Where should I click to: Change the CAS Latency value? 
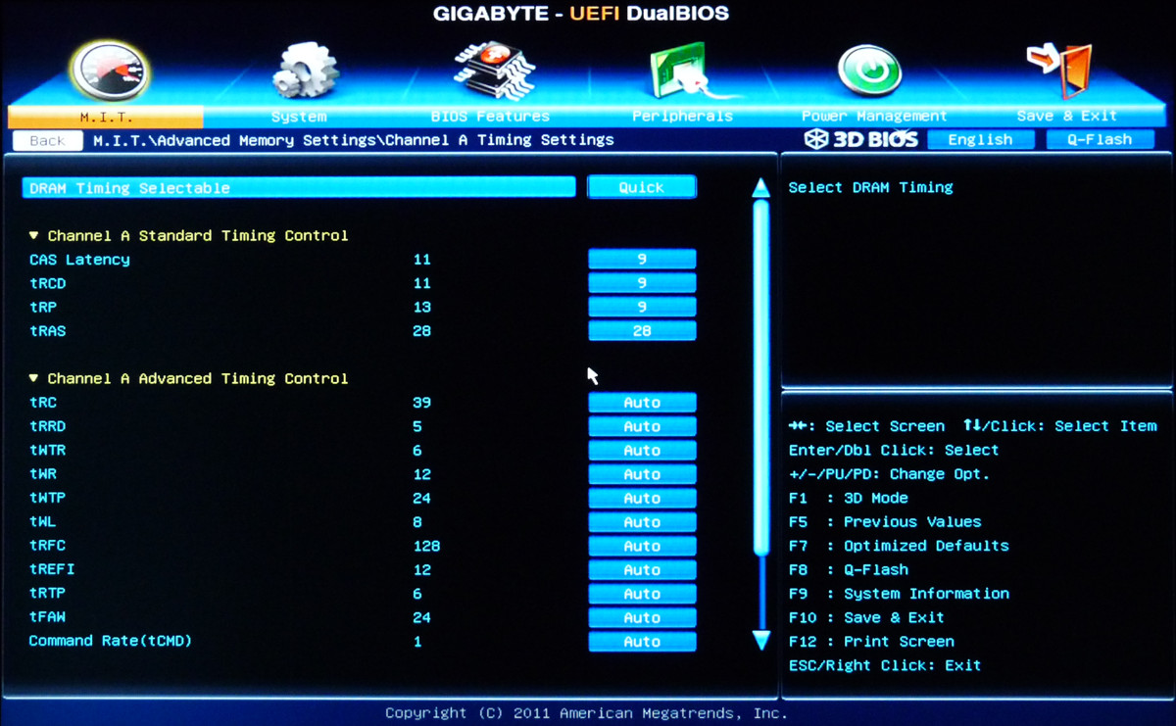click(642, 260)
